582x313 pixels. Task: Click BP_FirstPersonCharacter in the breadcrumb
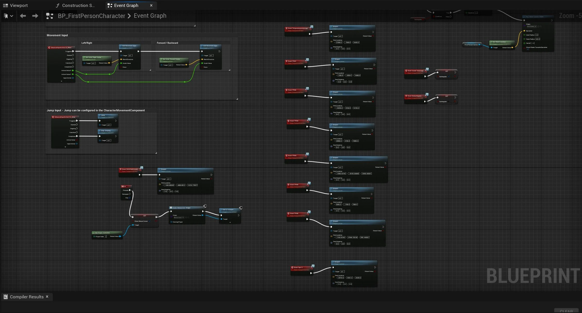tap(91, 16)
